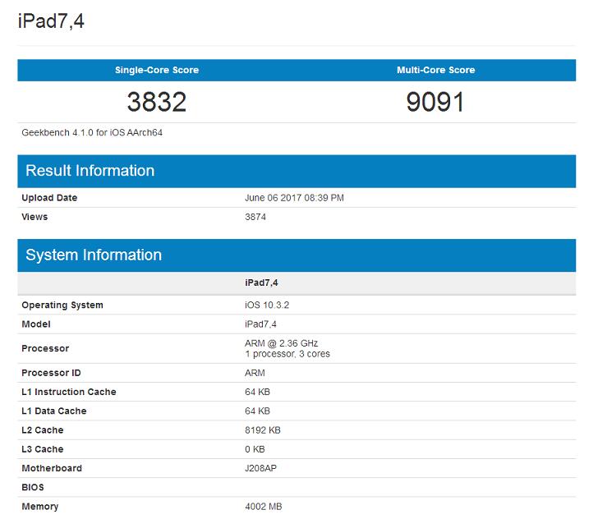Click the Model row label
This screenshot has width=593, height=519.
pos(36,324)
